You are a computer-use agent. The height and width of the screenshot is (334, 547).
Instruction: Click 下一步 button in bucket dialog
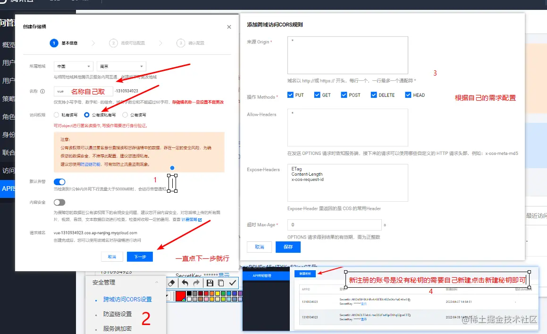[x=140, y=257]
